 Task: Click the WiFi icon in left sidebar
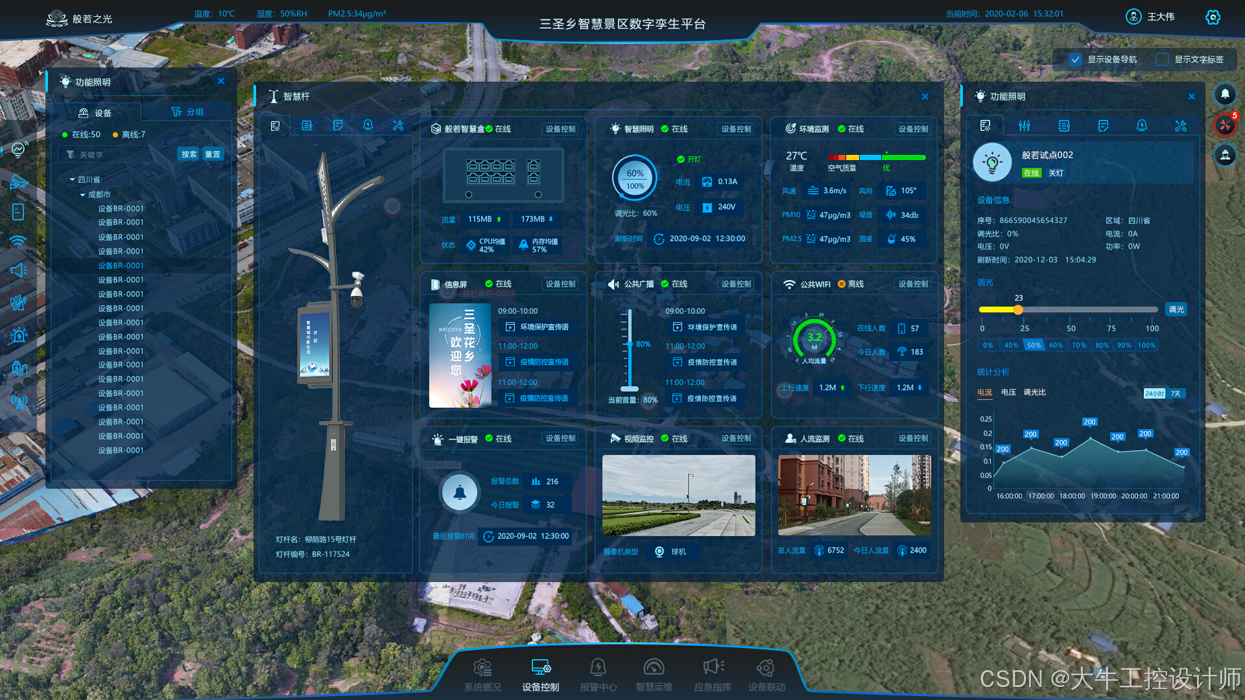click(x=18, y=241)
